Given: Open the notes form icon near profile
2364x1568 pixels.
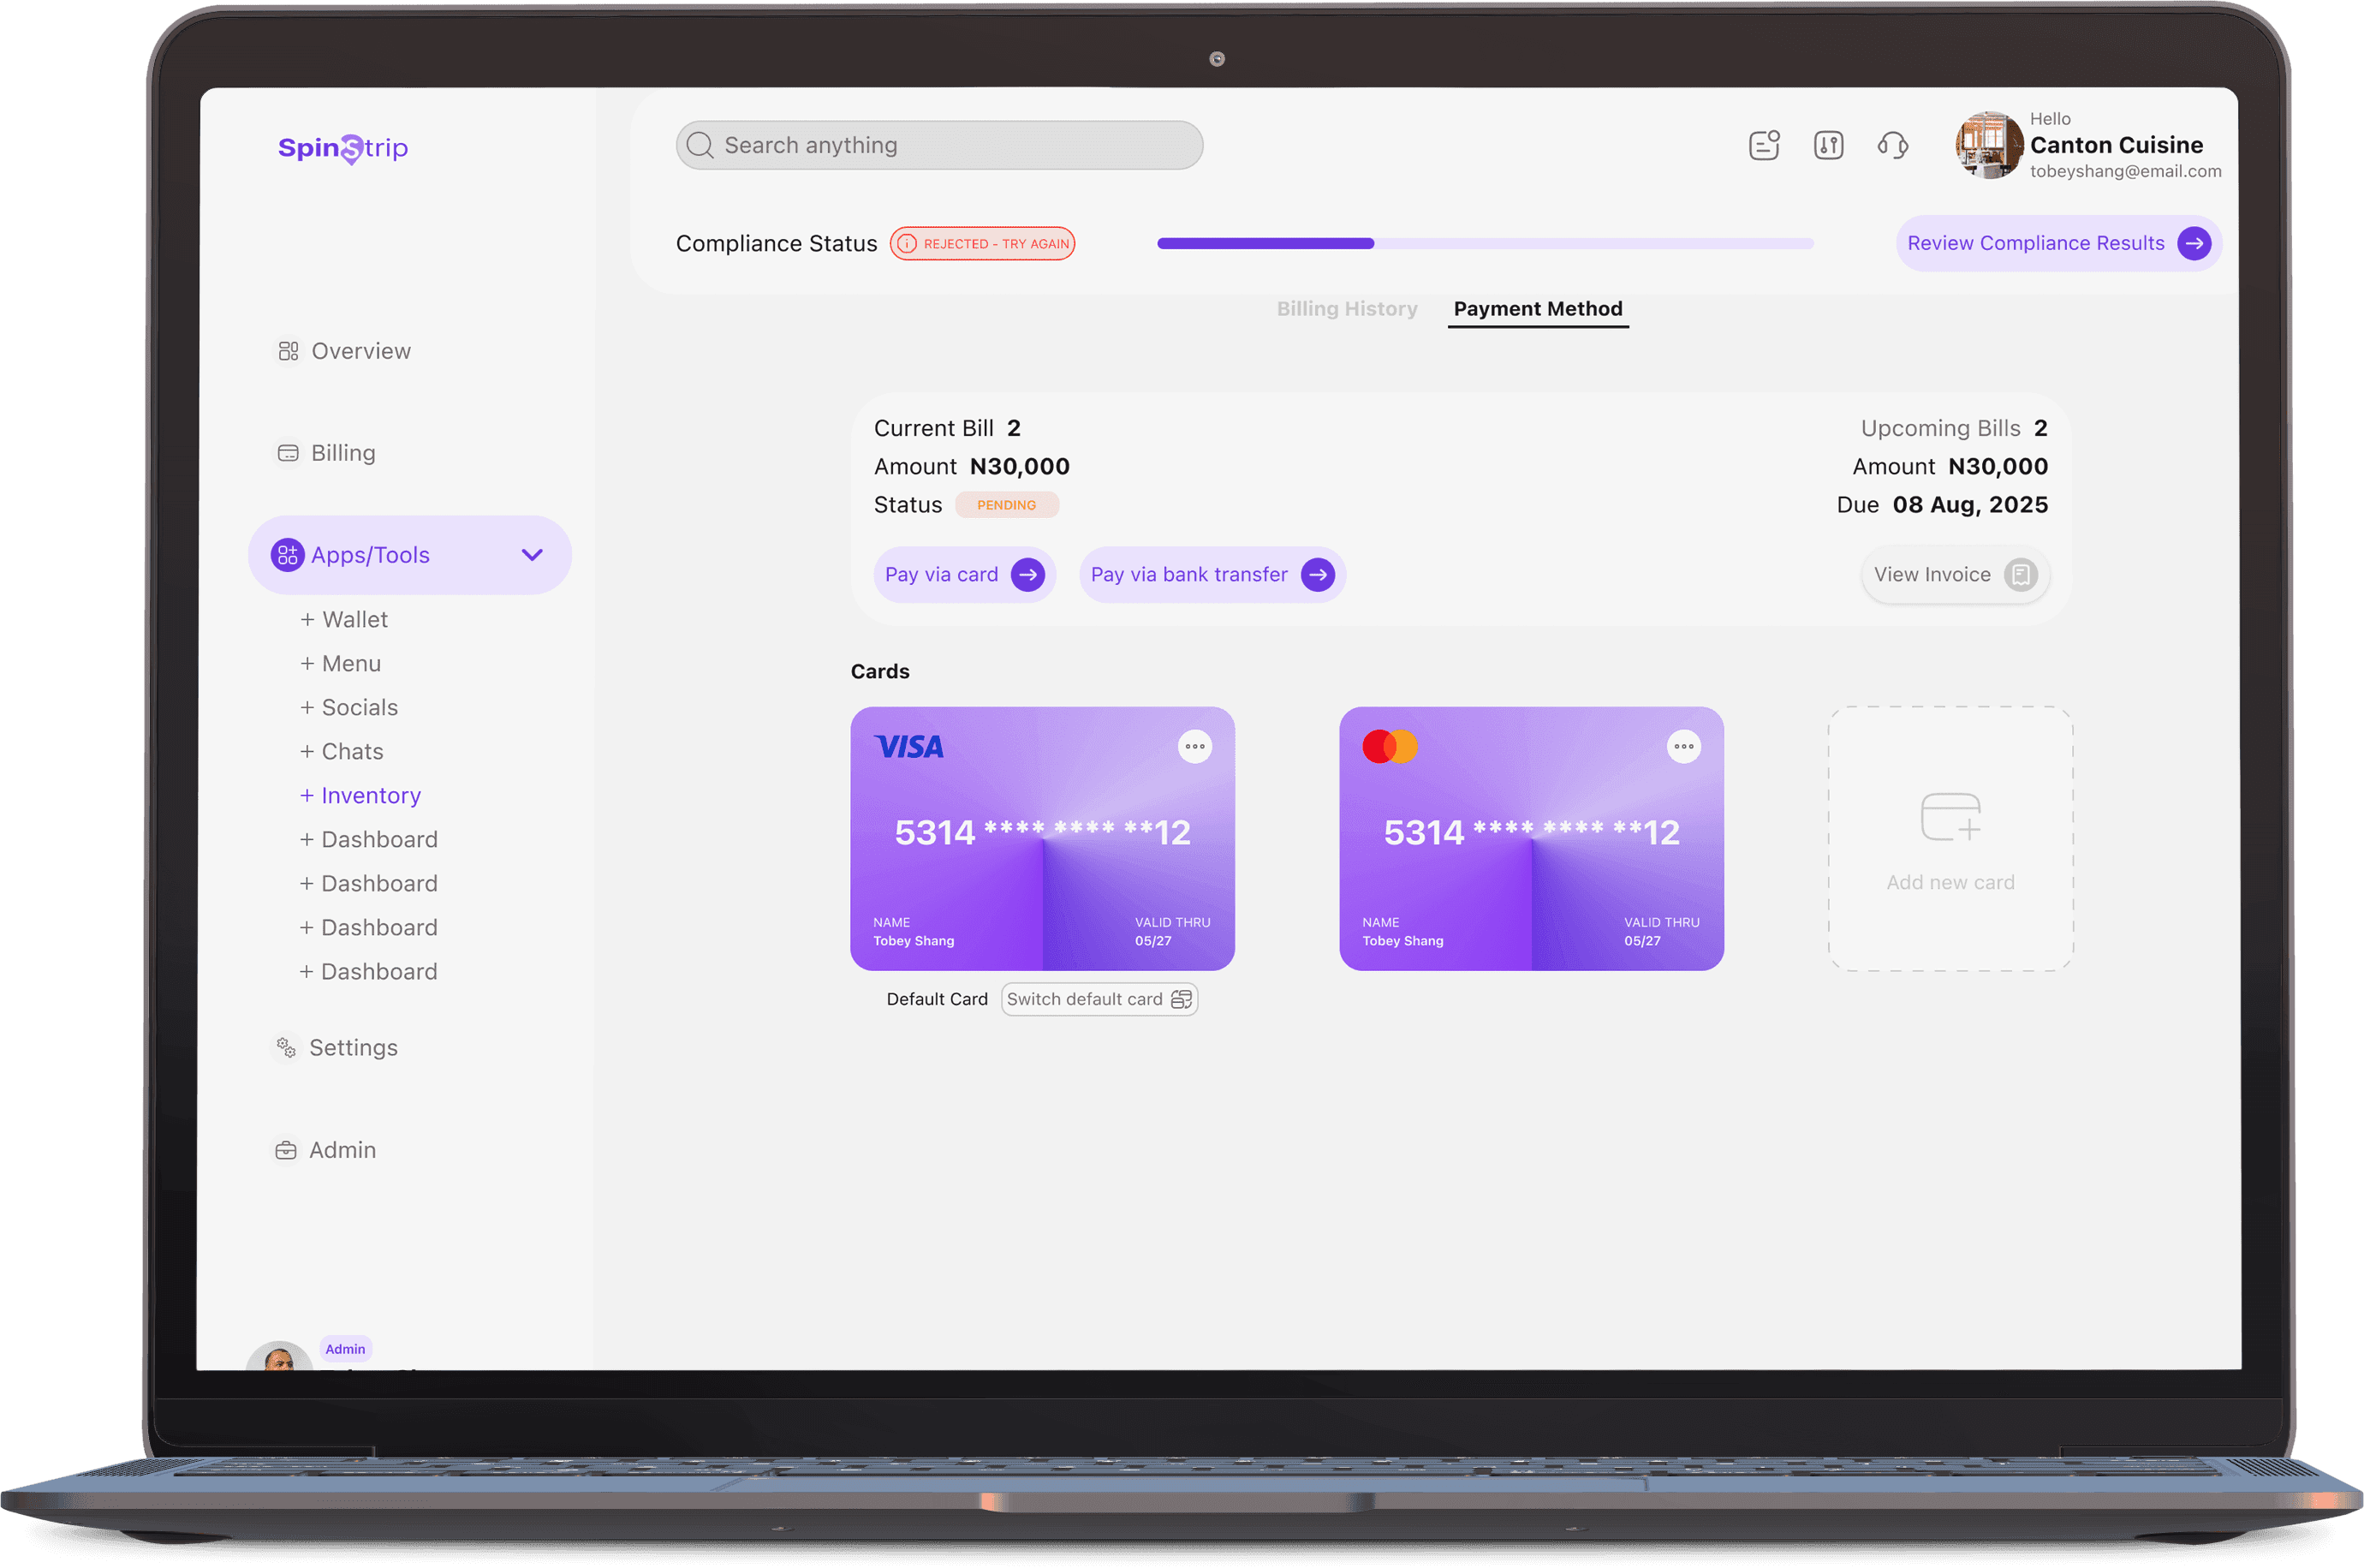Looking at the screenshot, I should (1763, 145).
